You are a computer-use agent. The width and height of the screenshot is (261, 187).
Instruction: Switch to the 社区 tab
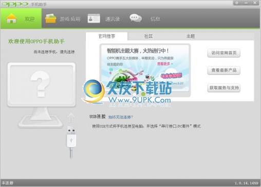point(148,36)
